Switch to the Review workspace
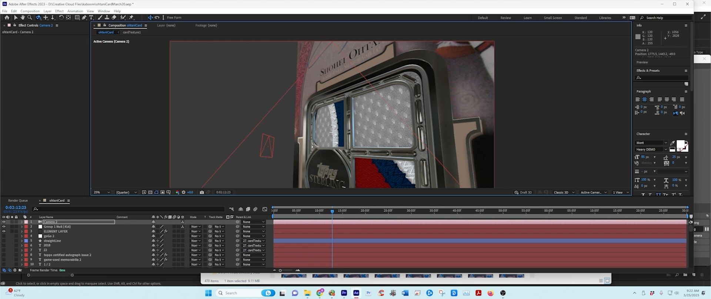 pyautogui.click(x=505, y=18)
